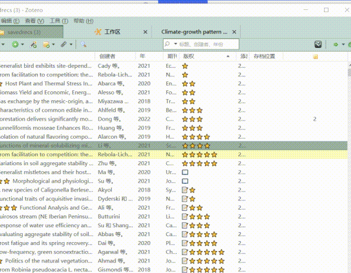Click the five-star rating of Zhu 2021
The width and height of the screenshot is (351, 273).
(x=200, y=163)
